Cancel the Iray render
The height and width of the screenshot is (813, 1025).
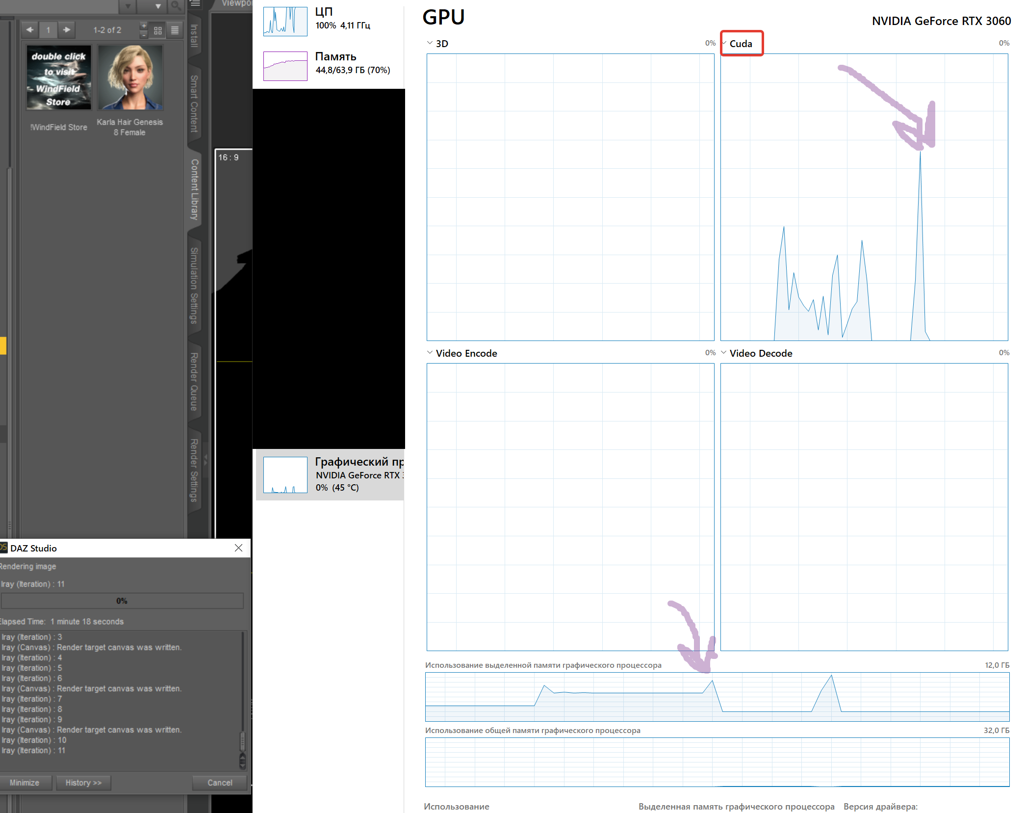tap(220, 783)
